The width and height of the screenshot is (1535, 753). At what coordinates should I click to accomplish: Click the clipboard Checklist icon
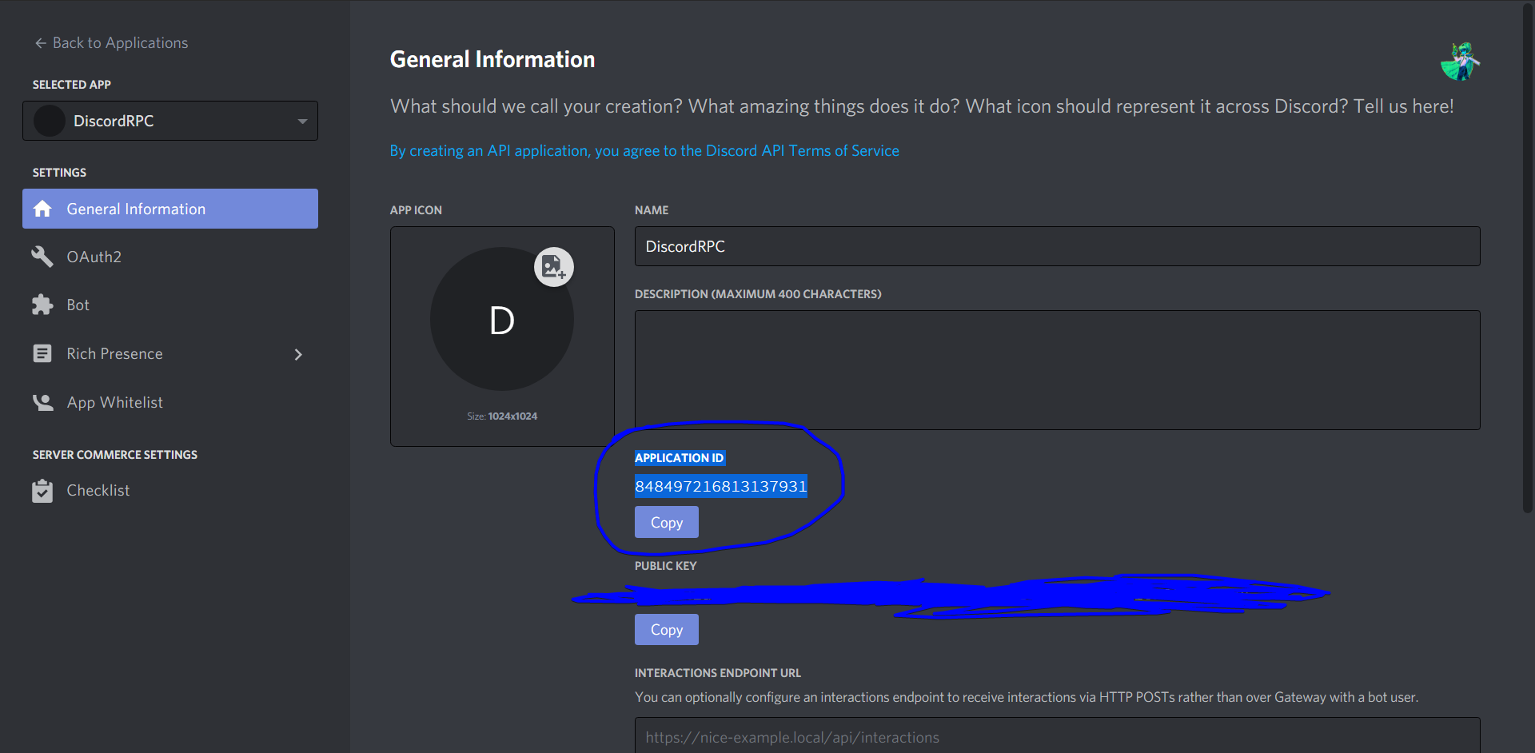pyautogui.click(x=42, y=491)
